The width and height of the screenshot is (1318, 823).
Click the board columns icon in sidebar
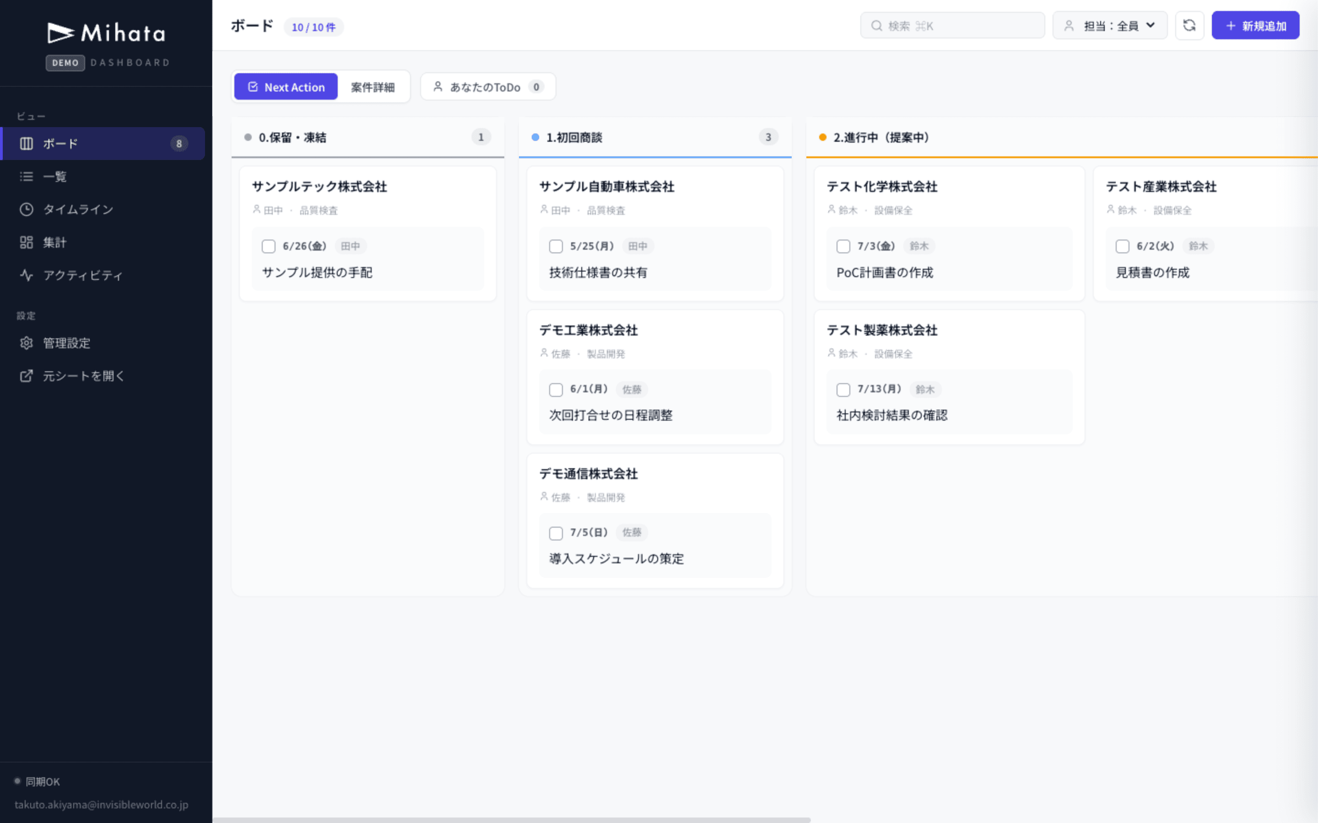tap(26, 144)
